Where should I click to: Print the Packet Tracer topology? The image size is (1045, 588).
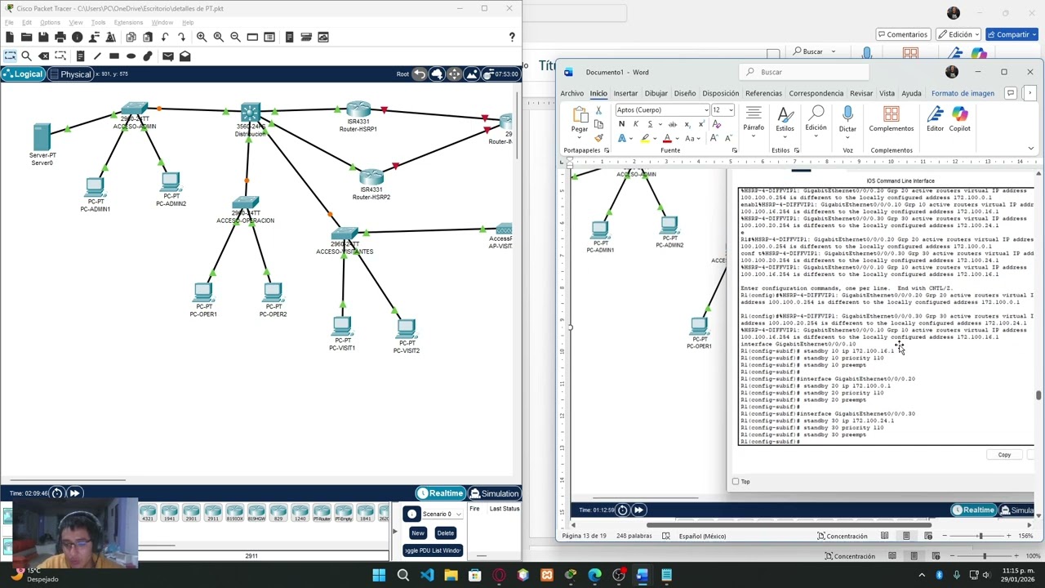(x=60, y=37)
